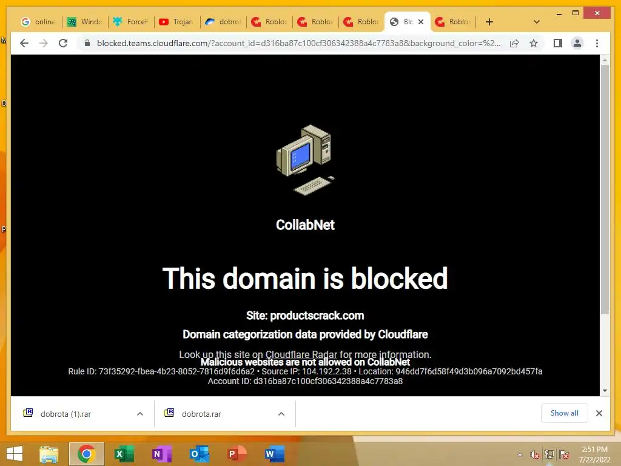Viewport: 621px width, 466px height.
Task: Expand the tab search chevron
Action: [536, 22]
